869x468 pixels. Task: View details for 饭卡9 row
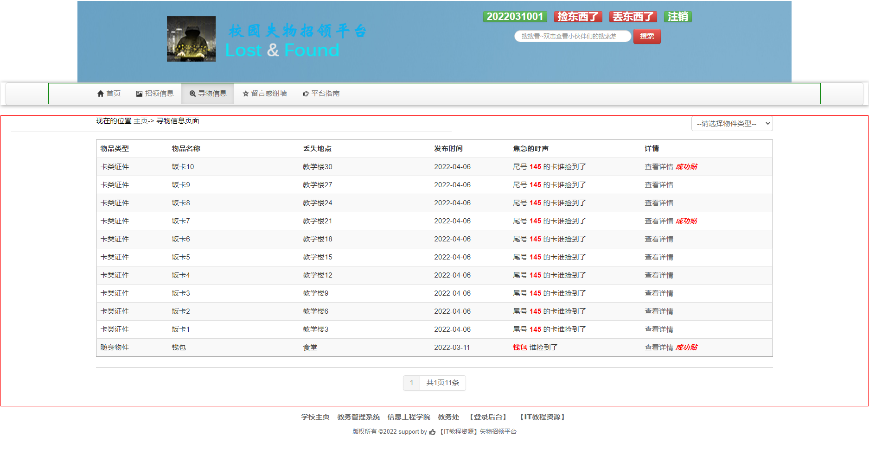pyautogui.click(x=659, y=185)
